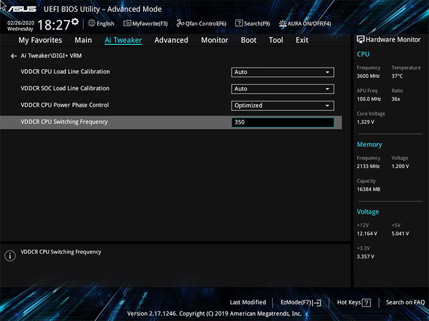
Task: Click the 16384 MB capacity value
Action: pyautogui.click(x=368, y=189)
